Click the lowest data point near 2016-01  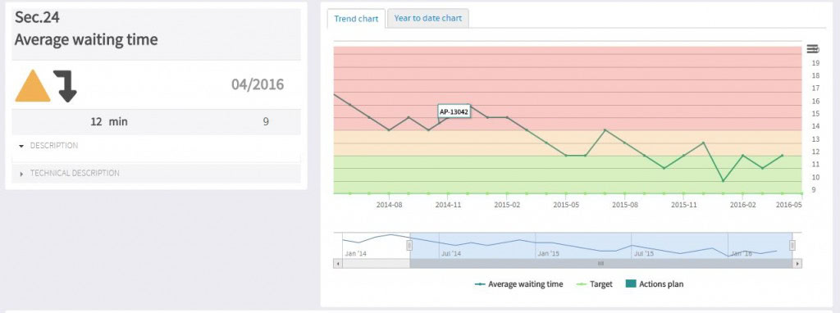[723, 181]
